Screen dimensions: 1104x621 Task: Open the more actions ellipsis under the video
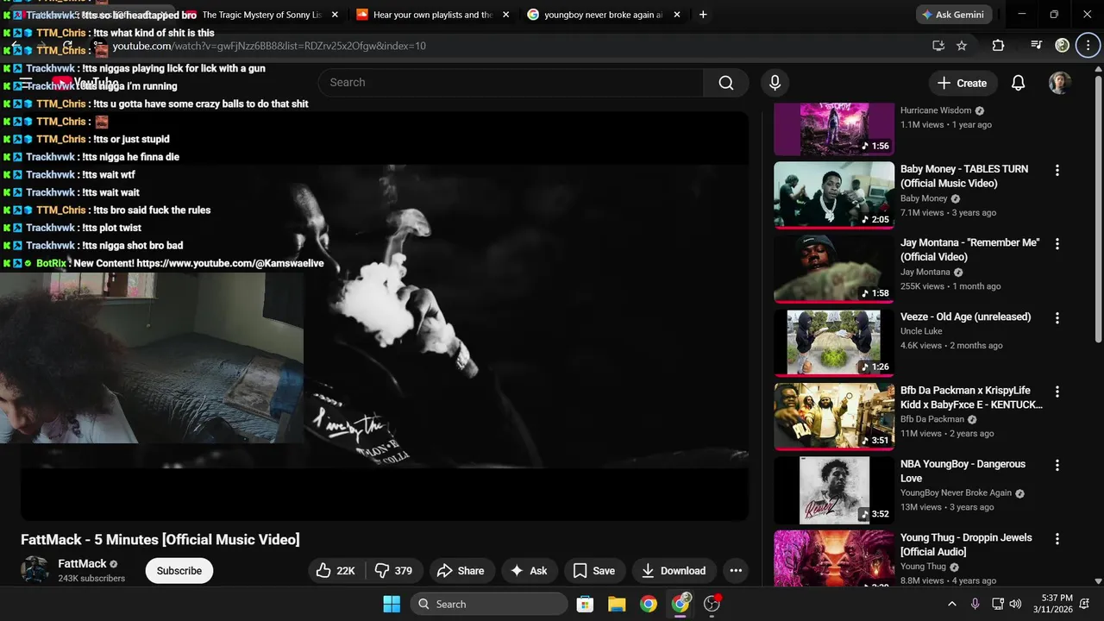click(735, 571)
